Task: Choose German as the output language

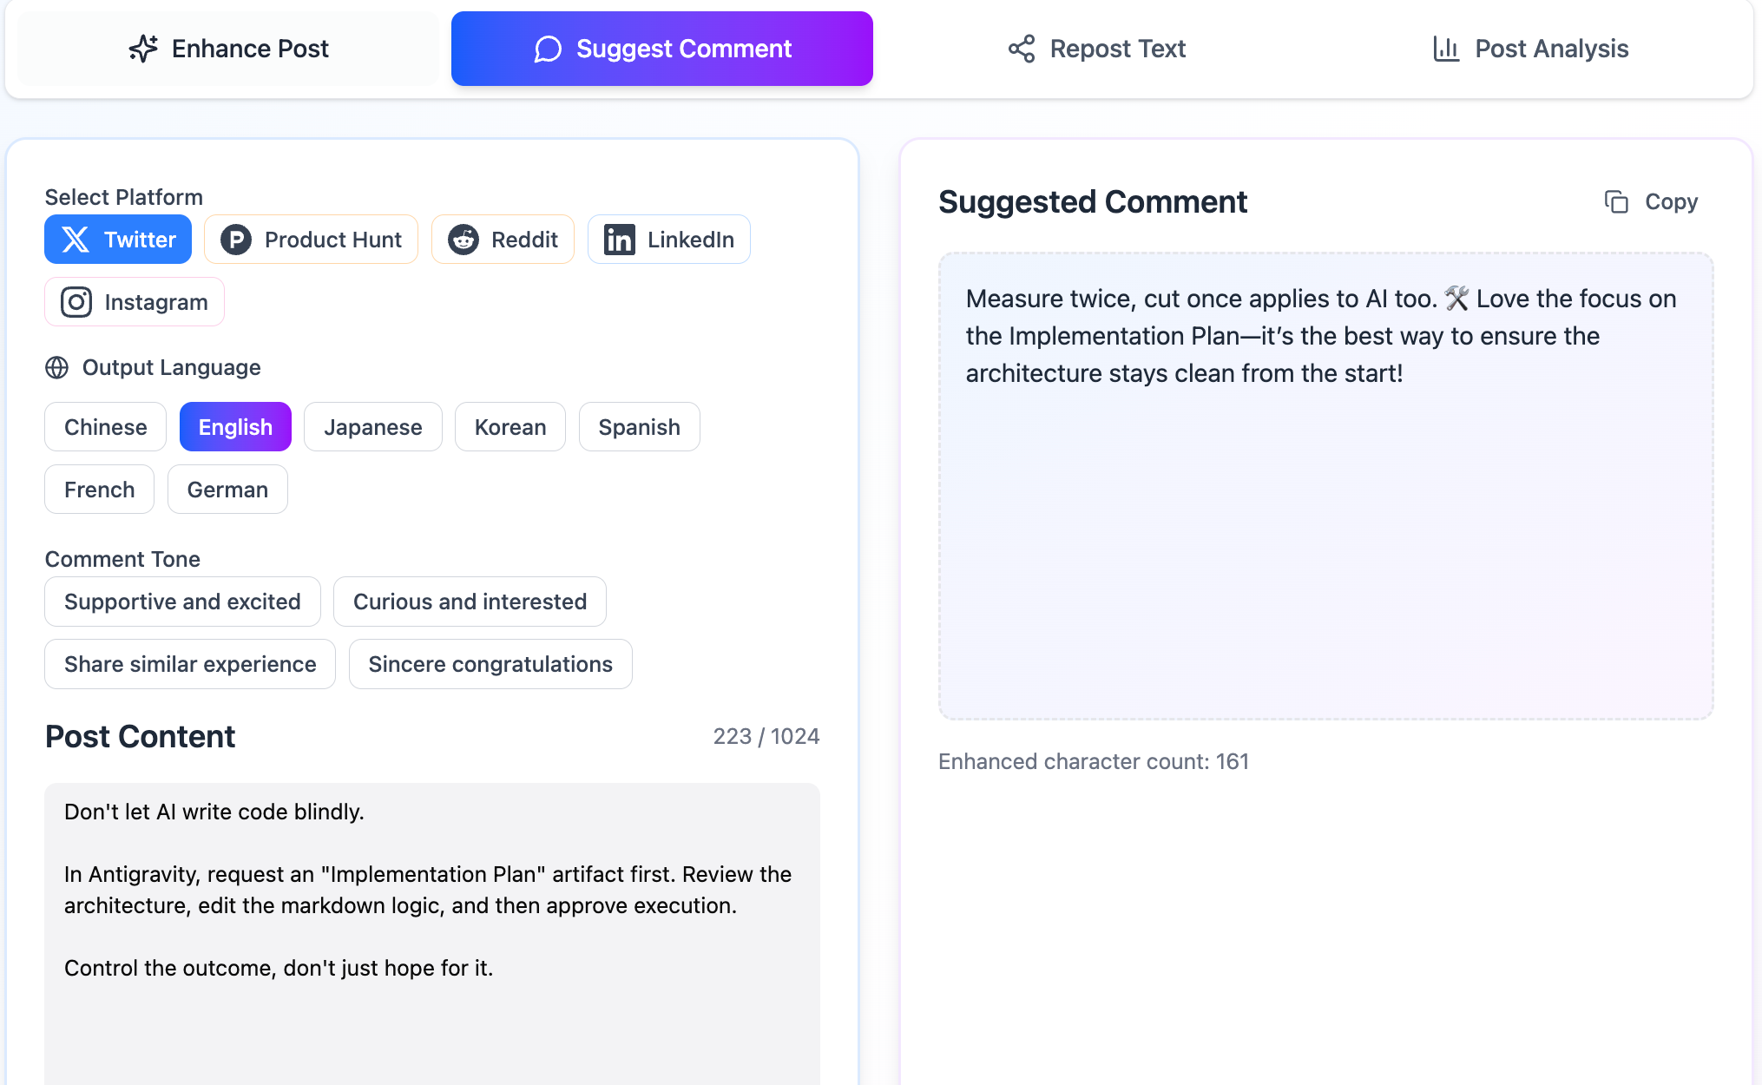Action: pos(227,489)
